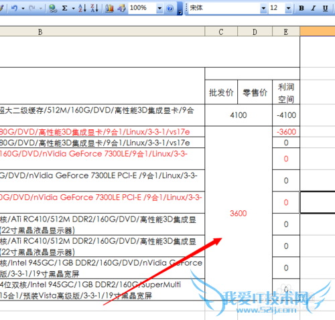Click the cell starting 超大二级缓存/512M/160G

pyautogui.click(x=102, y=115)
